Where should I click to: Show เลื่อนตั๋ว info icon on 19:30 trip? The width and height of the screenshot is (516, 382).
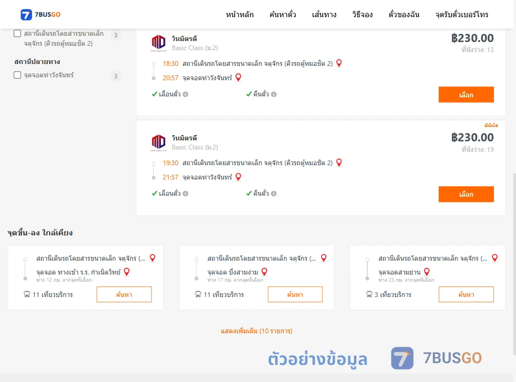point(185,194)
